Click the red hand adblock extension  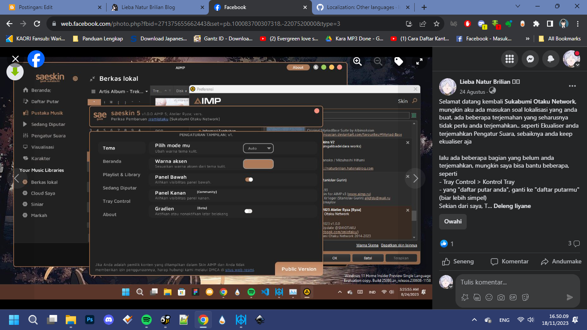click(468, 24)
